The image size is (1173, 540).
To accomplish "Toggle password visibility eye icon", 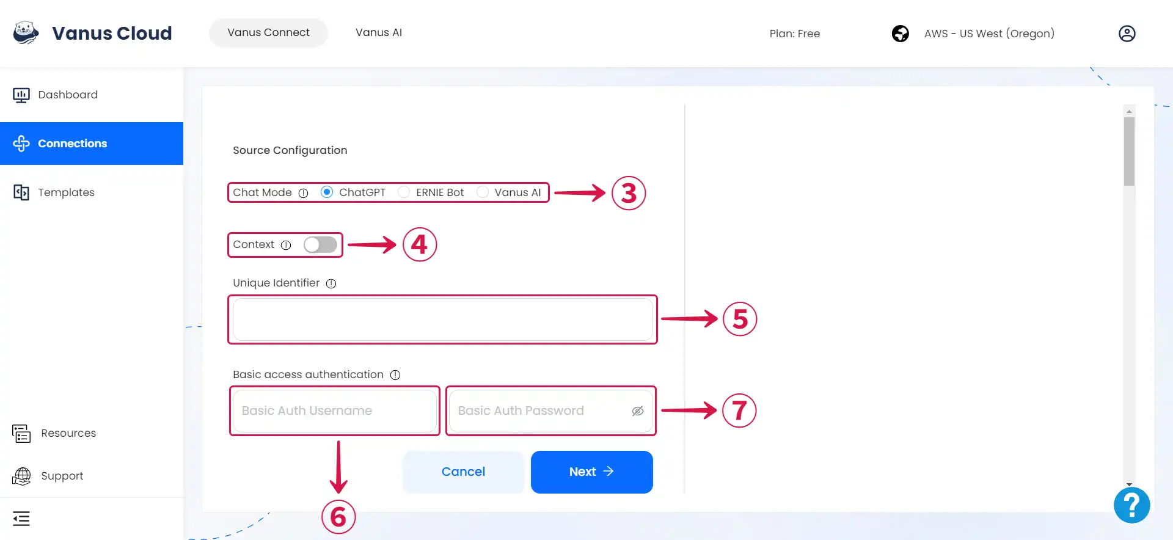I will pyautogui.click(x=638, y=411).
